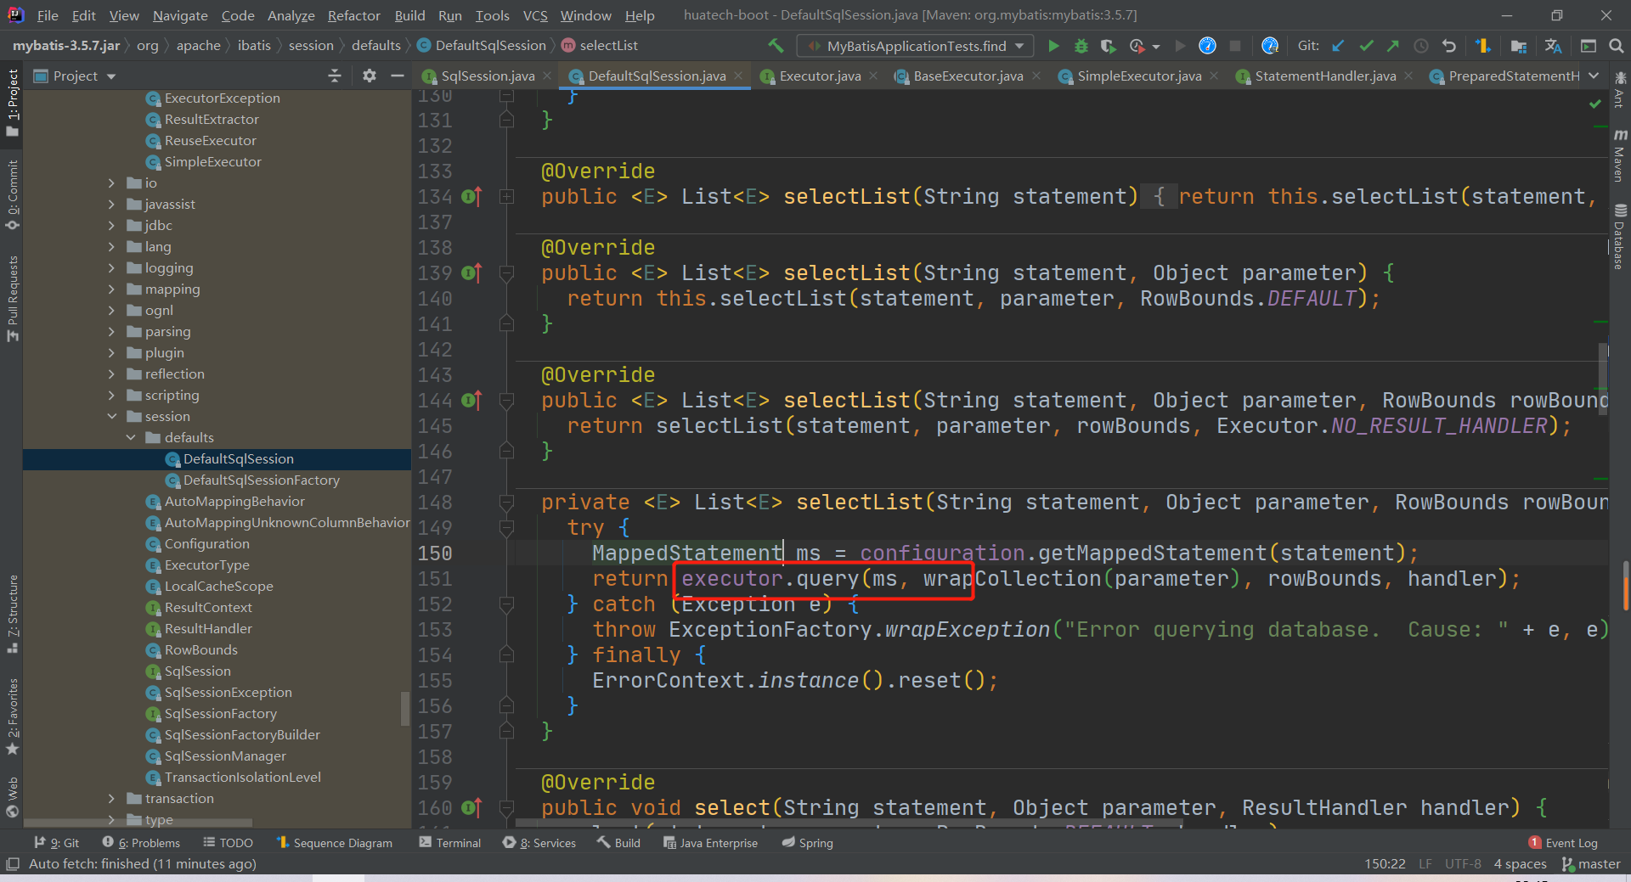1631x882 pixels.
Task: Toggle fold at line 148 private selectList
Action: point(507,503)
